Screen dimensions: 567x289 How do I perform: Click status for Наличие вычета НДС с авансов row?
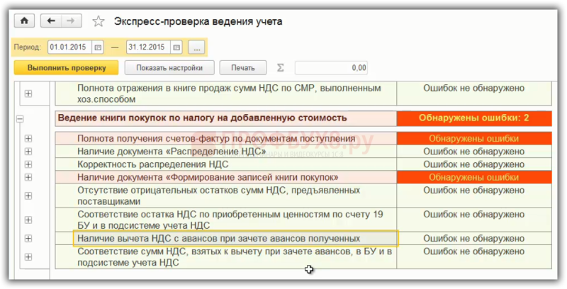pyautogui.click(x=474, y=239)
